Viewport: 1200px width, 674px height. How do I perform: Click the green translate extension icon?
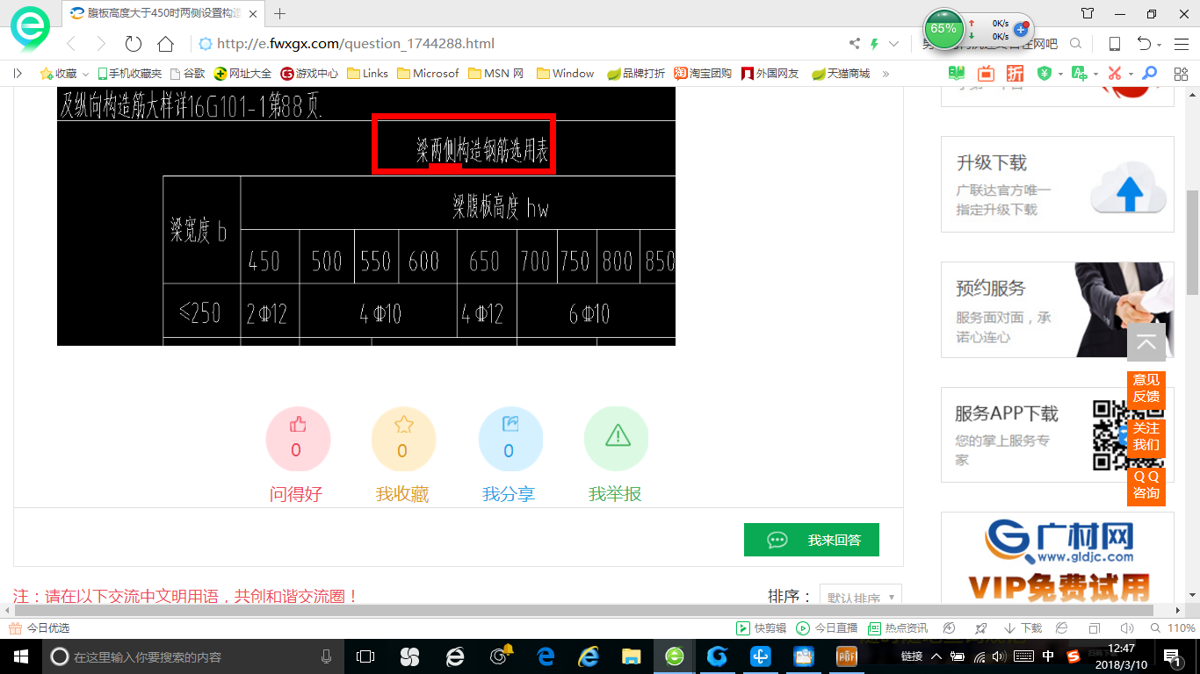pos(1080,74)
